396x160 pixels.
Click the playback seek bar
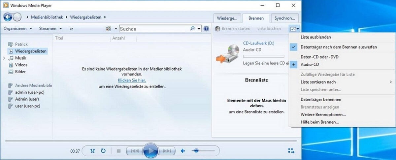[150, 141]
